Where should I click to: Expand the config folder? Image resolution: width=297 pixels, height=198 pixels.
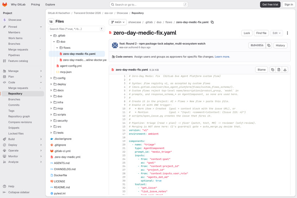coord(51,78)
